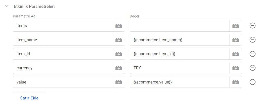The width and height of the screenshot is (262, 106).
Task: Remove the item_name parameter row
Action: click(253, 40)
